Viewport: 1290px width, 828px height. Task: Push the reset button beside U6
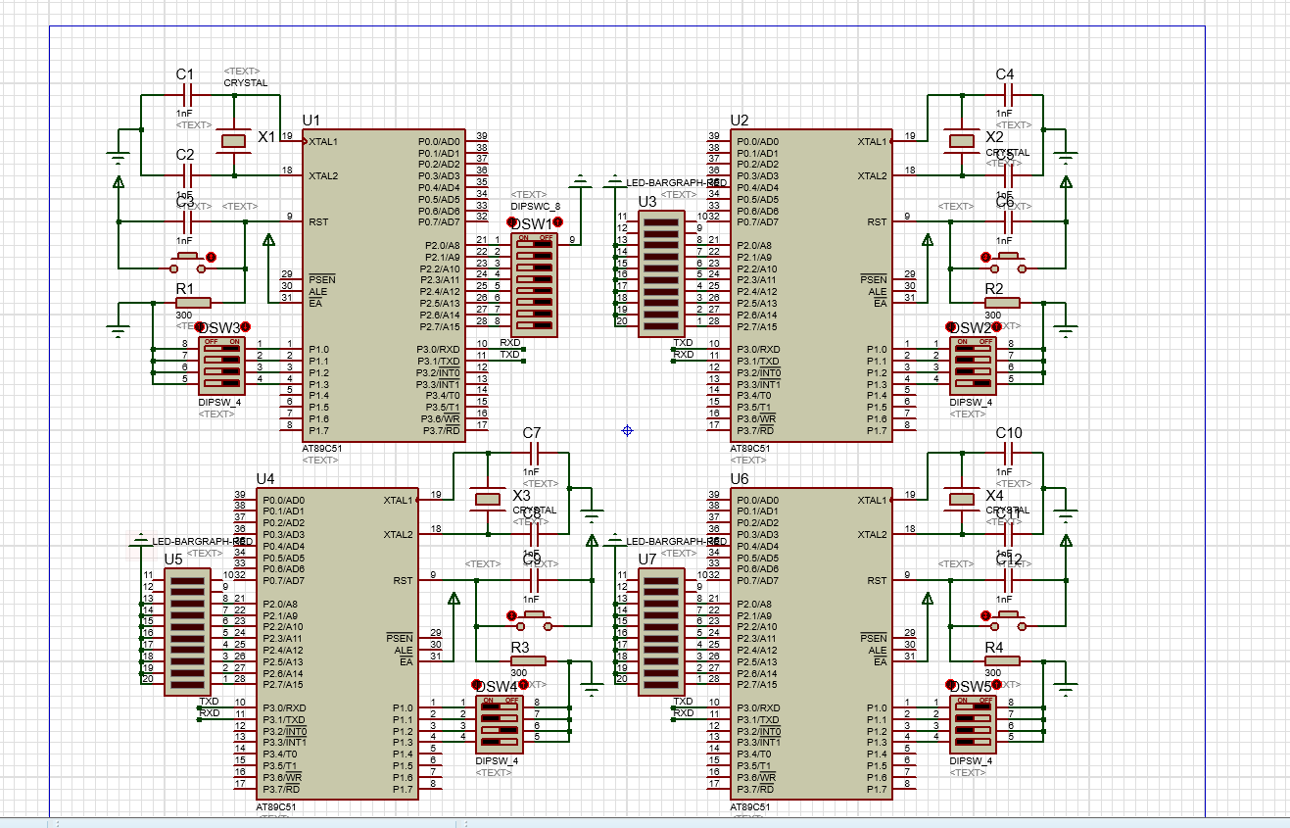(1007, 618)
